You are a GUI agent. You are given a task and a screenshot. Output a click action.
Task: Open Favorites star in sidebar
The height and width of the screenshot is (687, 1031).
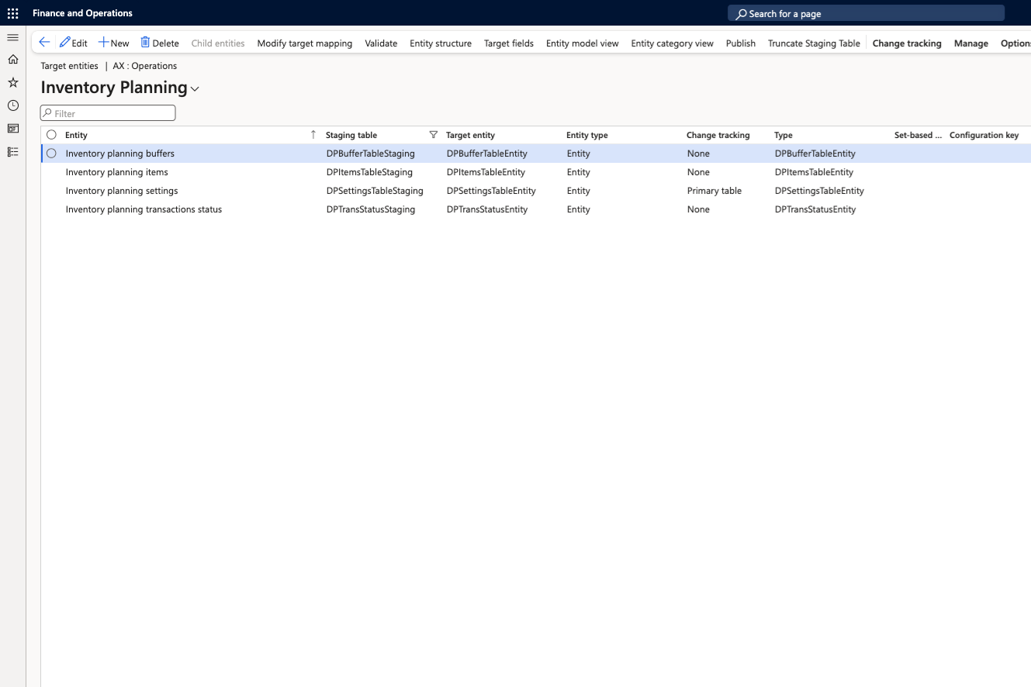[12, 82]
